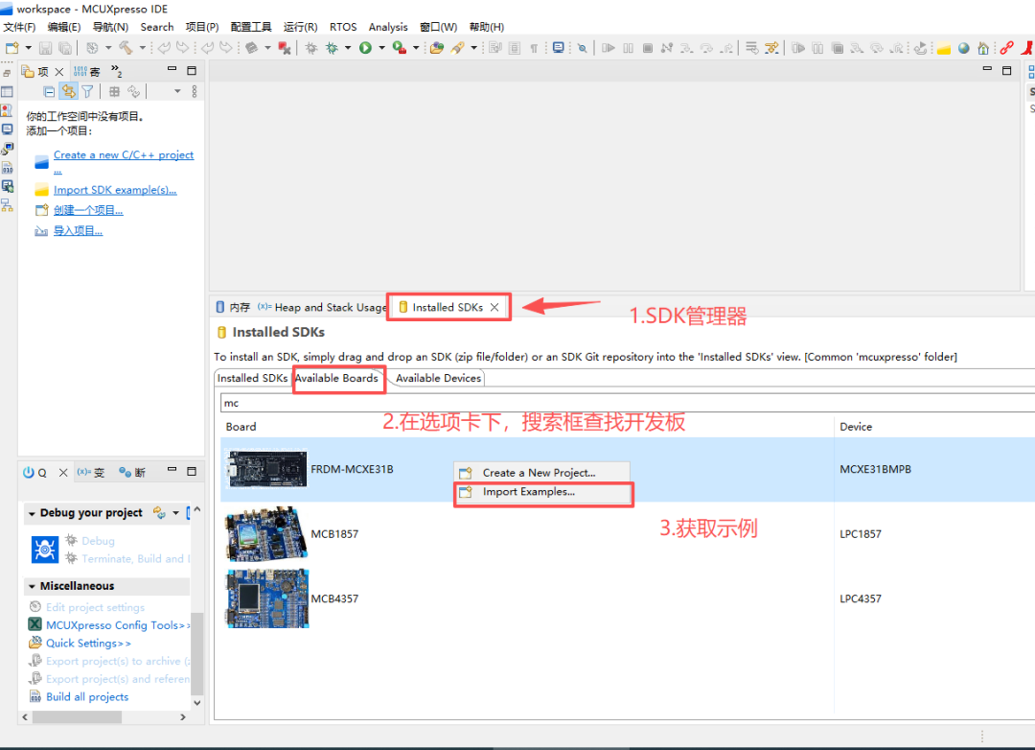The width and height of the screenshot is (1035, 750).
Task: Toggle Link with Editor in explorer
Action: [68, 91]
